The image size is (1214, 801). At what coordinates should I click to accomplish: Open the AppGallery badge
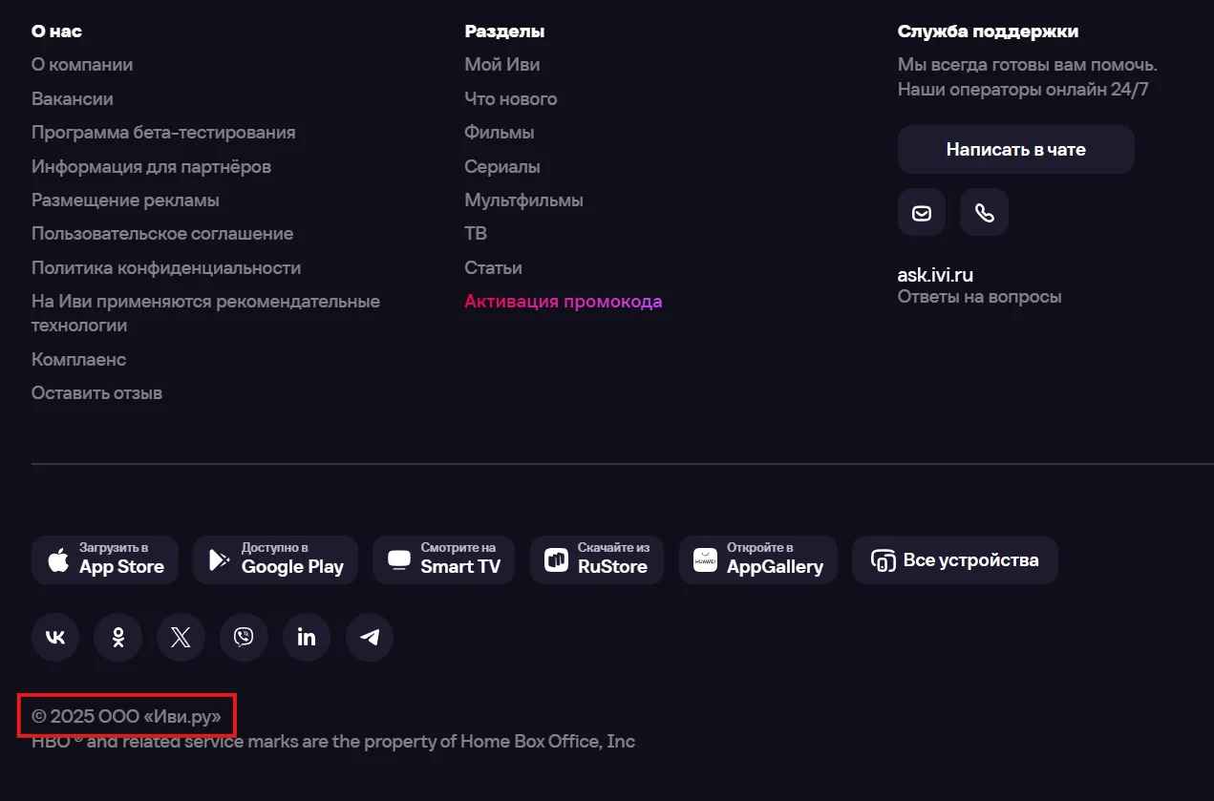pos(757,559)
